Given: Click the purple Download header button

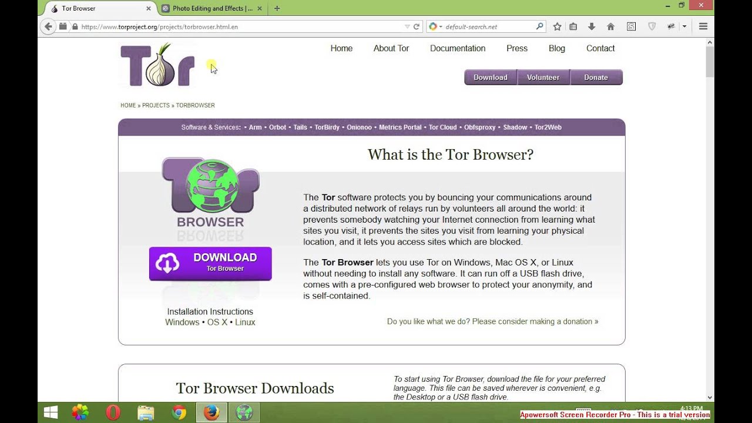Looking at the screenshot, I should click(x=491, y=78).
